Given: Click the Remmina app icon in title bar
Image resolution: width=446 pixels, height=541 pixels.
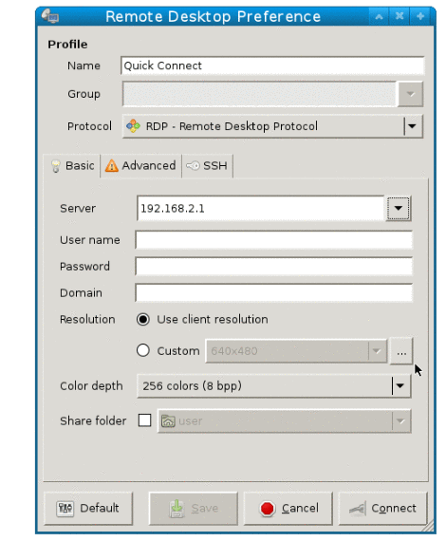Looking at the screenshot, I should pos(50,16).
